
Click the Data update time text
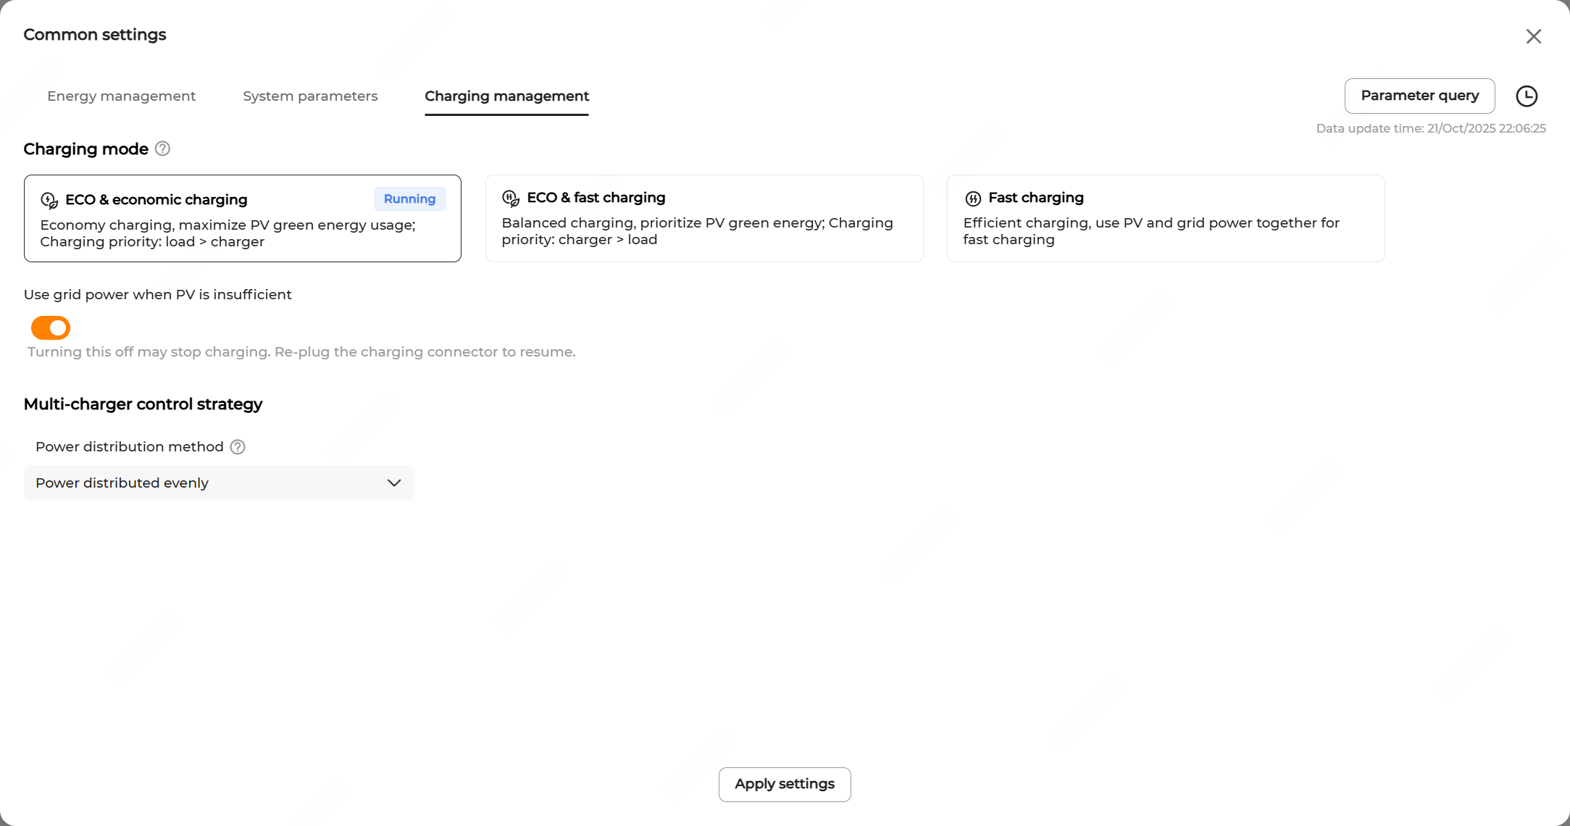[1431, 128]
